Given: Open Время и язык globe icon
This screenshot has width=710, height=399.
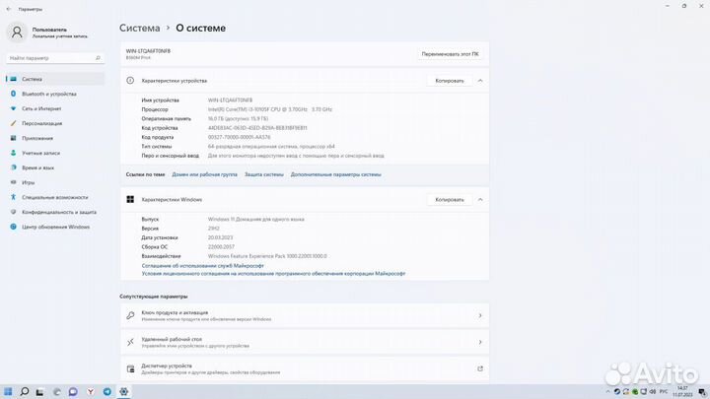Looking at the screenshot, I should coord(13,167).
